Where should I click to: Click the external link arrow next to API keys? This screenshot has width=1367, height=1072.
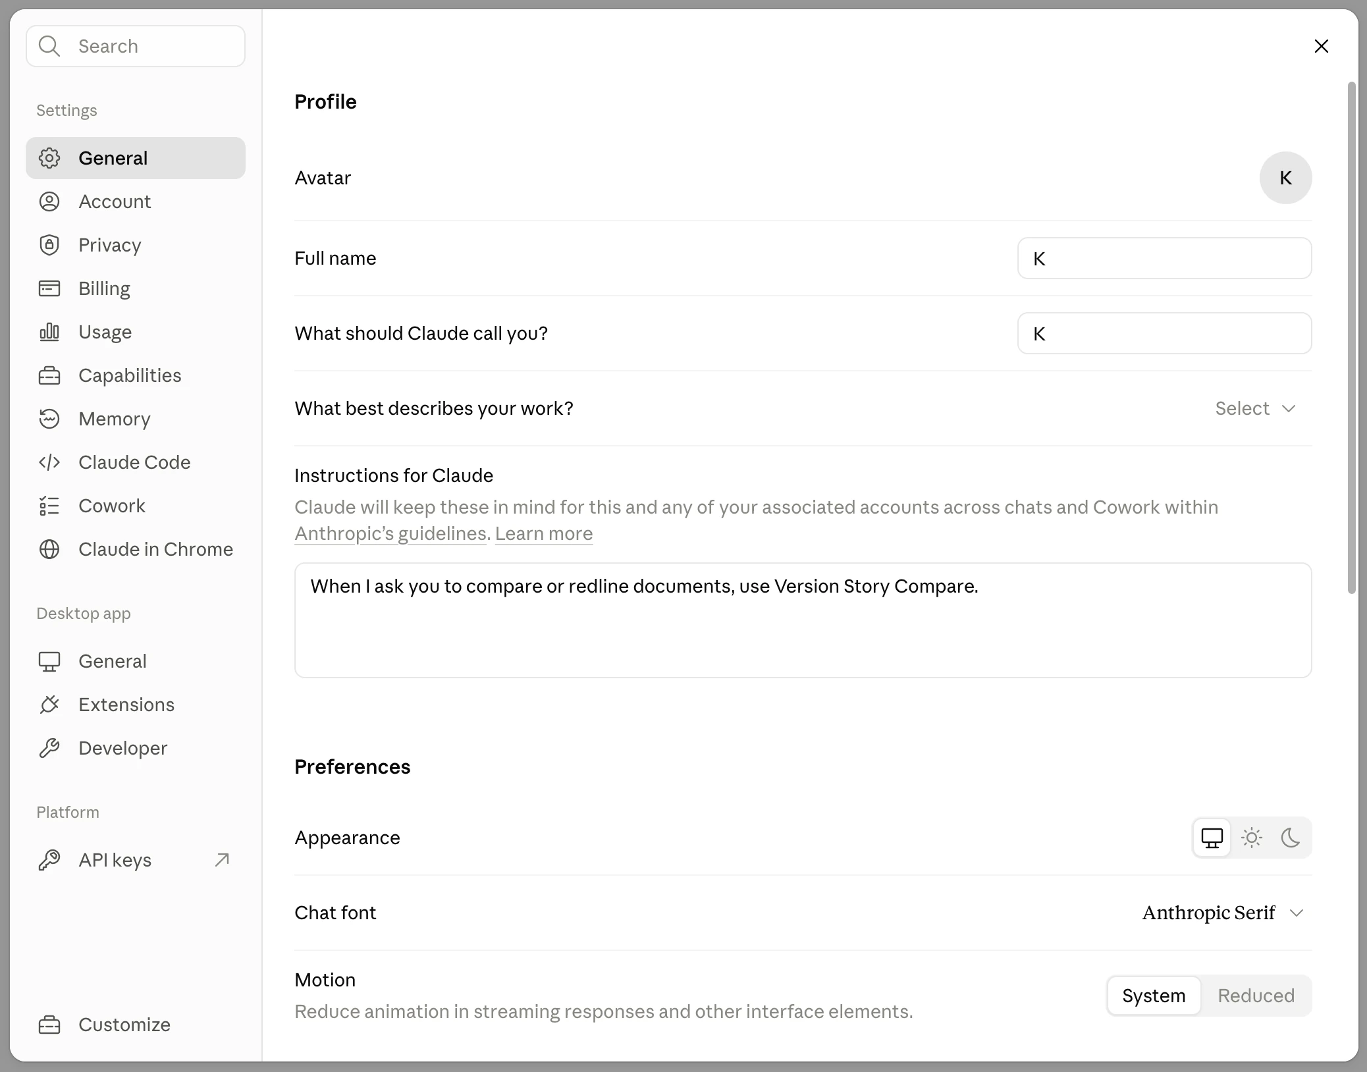point(222,859)
